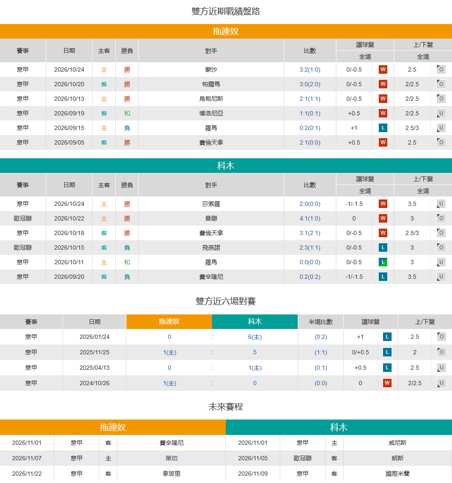Select the 蒙沙 opponent cell

click(211, 69)
